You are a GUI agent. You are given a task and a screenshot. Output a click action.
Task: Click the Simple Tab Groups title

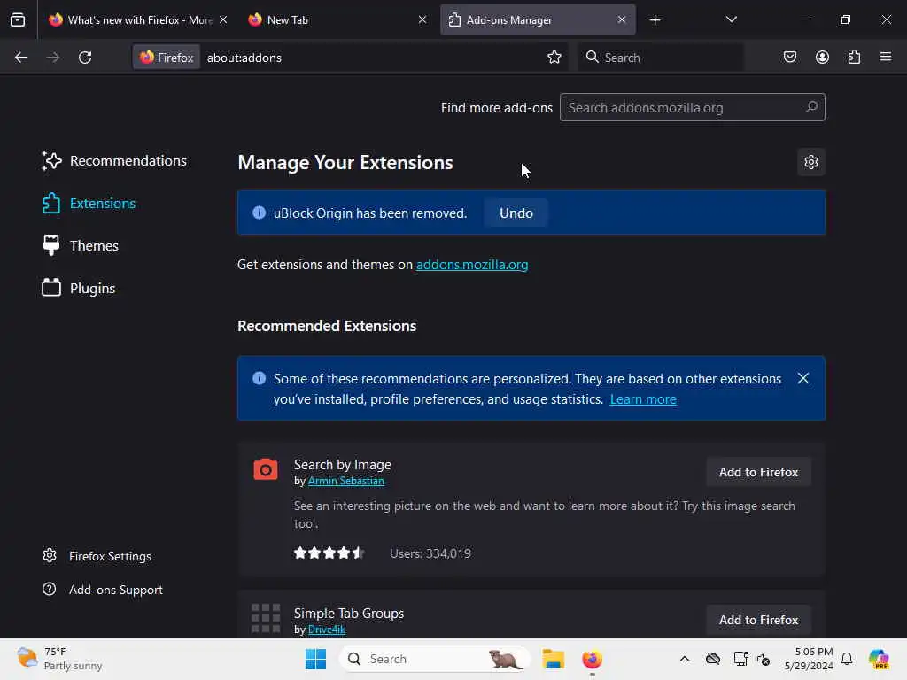pyautogui.click(x=349, y=613)
